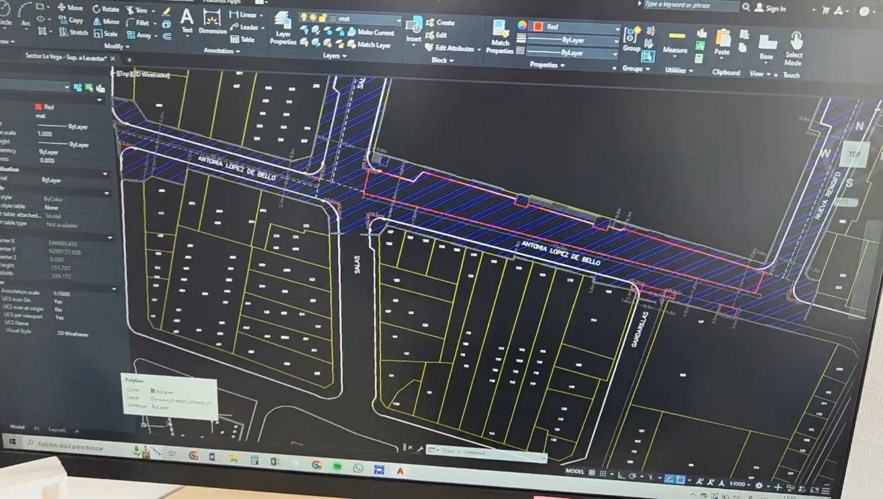The height and width of the screenshot is (499, 883).
Task: Switch to Sector La Vega drawing tab
Action: 66,58
